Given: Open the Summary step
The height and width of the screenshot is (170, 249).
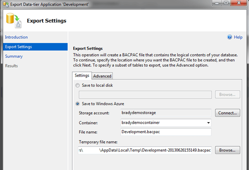Looking at the screenshot, I should [14, 56].
